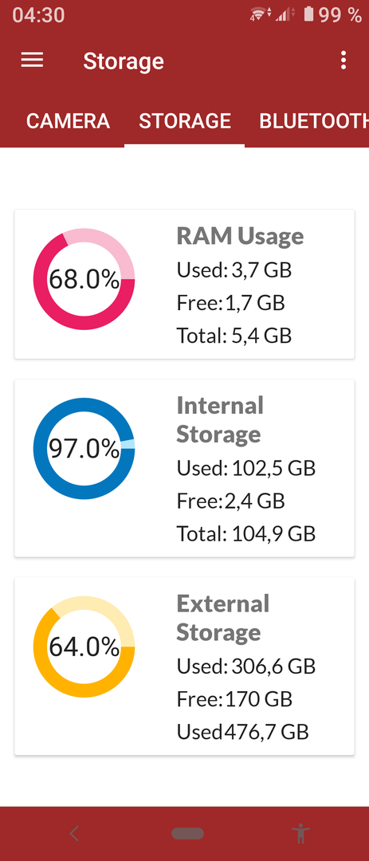
Task: Select the STORAGE tab
Action: coord(185,121)
